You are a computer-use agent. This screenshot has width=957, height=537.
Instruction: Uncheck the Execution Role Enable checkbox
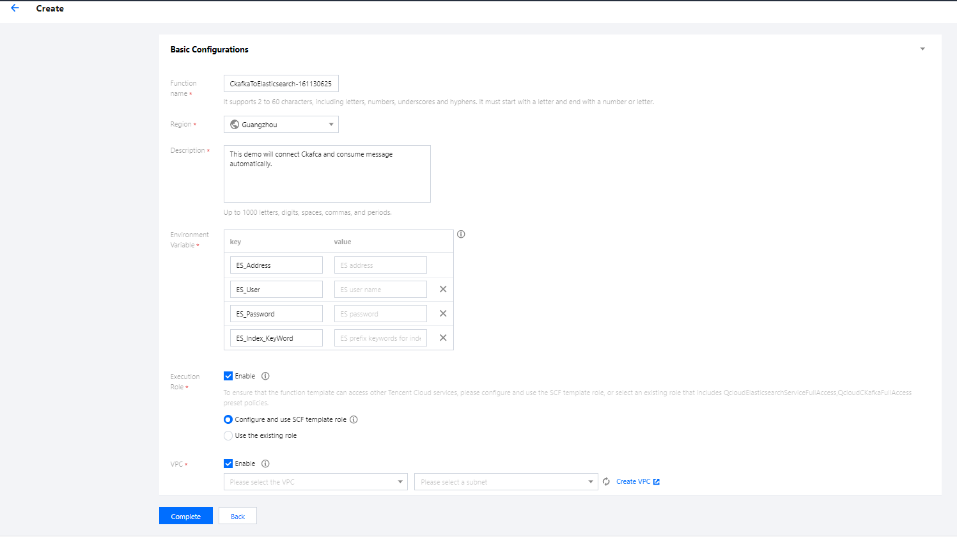[x=228, y=377]
